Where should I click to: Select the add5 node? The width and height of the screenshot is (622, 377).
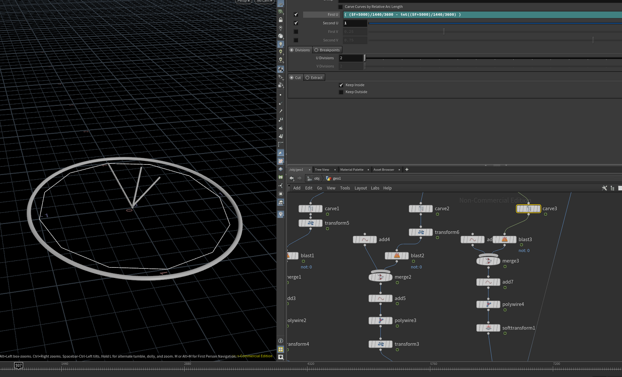coord(380,298)
